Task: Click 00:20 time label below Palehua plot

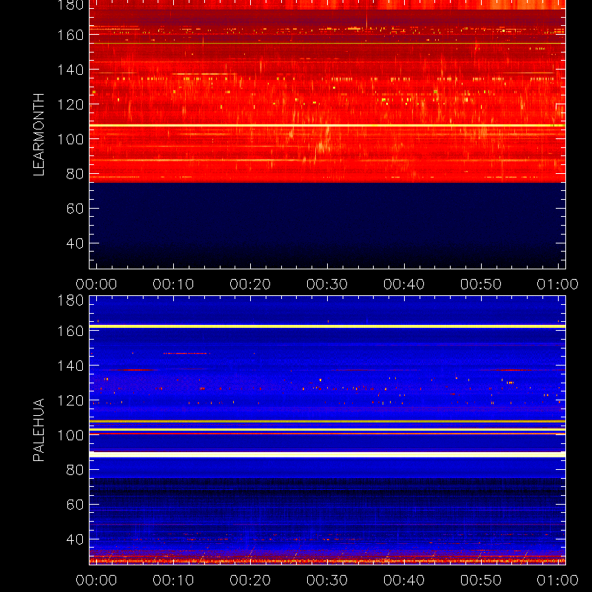Action: [250, 580]
